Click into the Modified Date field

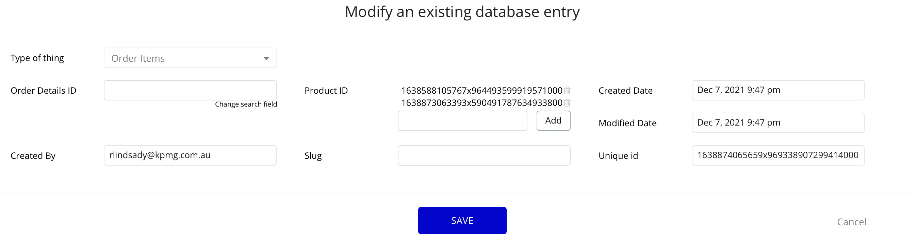[778, 123]
